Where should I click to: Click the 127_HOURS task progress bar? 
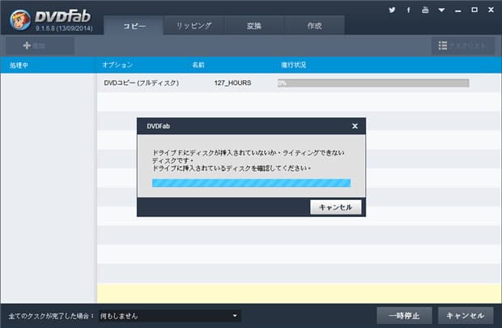click(x=372, y=83)
